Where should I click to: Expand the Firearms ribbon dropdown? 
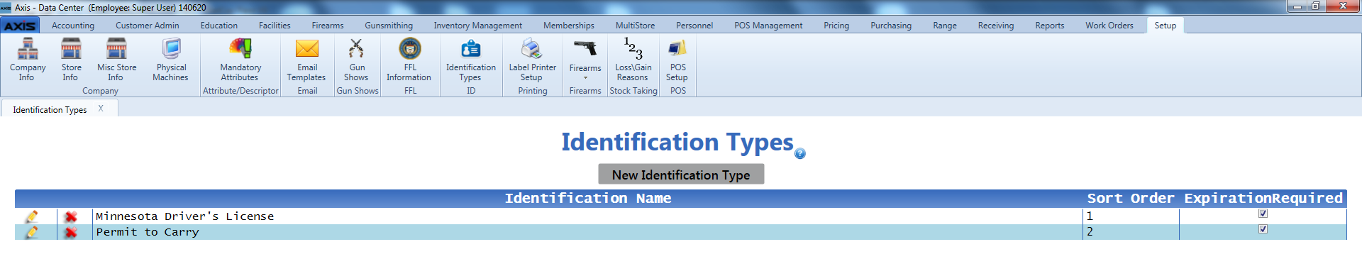pyautogui.click(x=585, y=60)
